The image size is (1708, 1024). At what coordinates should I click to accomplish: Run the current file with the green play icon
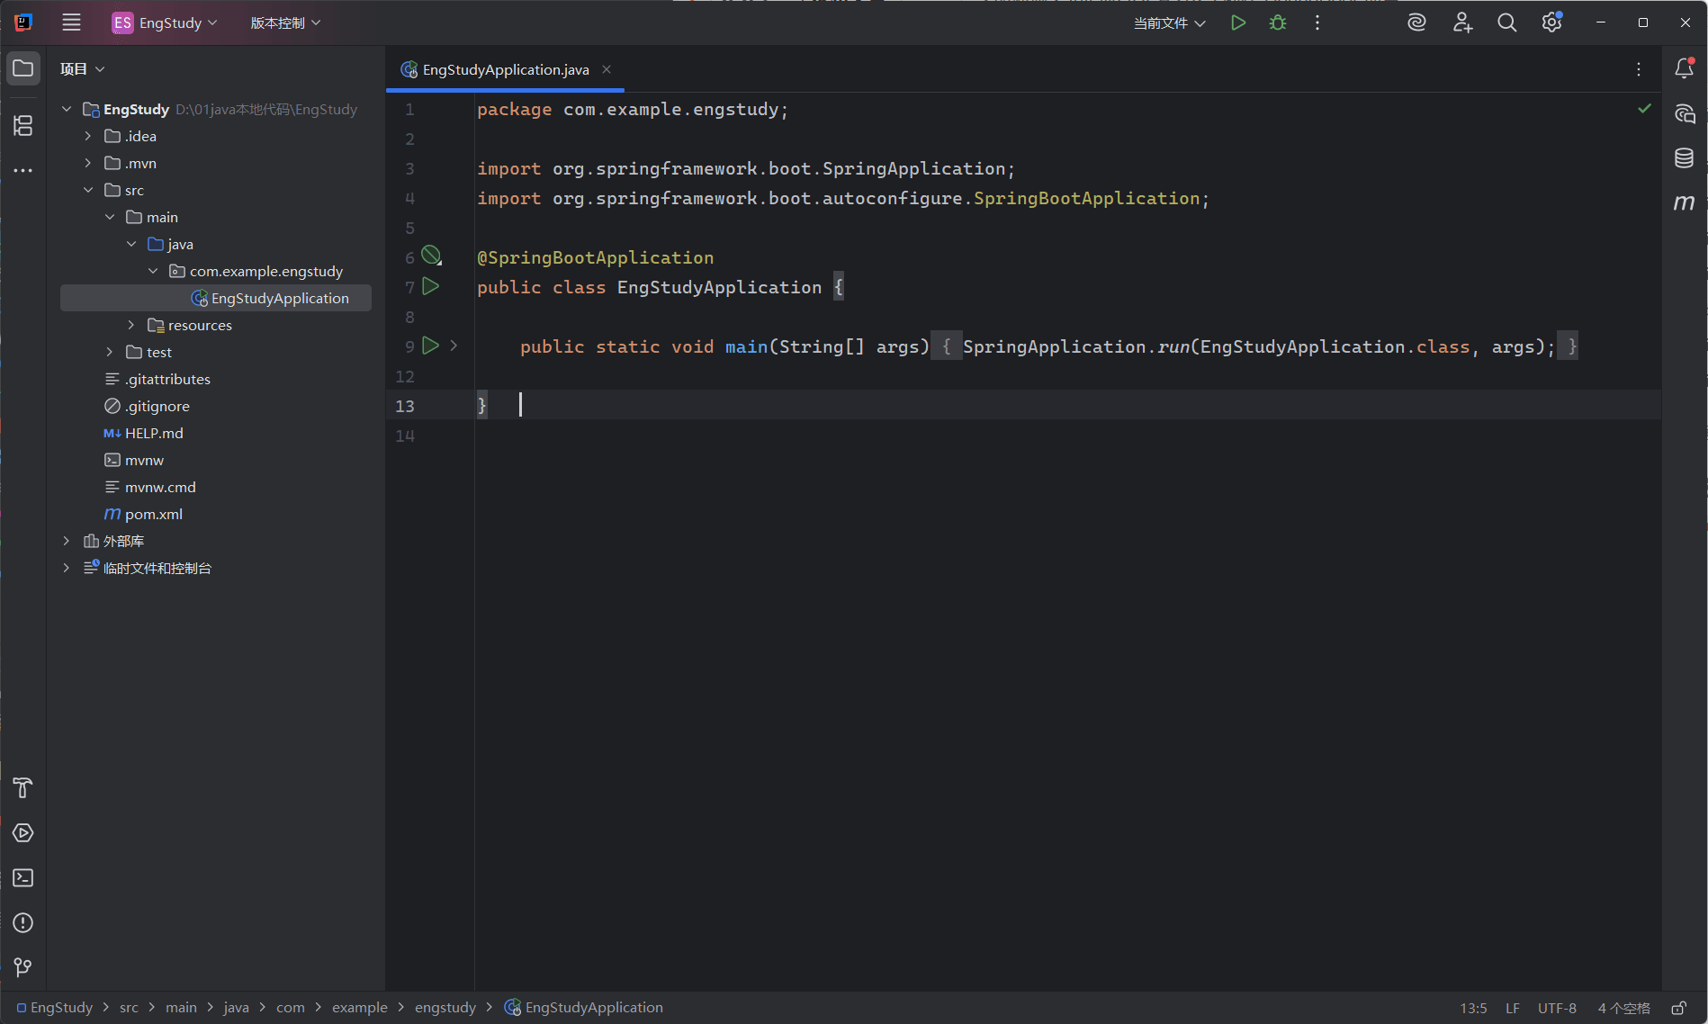coord(1238,22)
